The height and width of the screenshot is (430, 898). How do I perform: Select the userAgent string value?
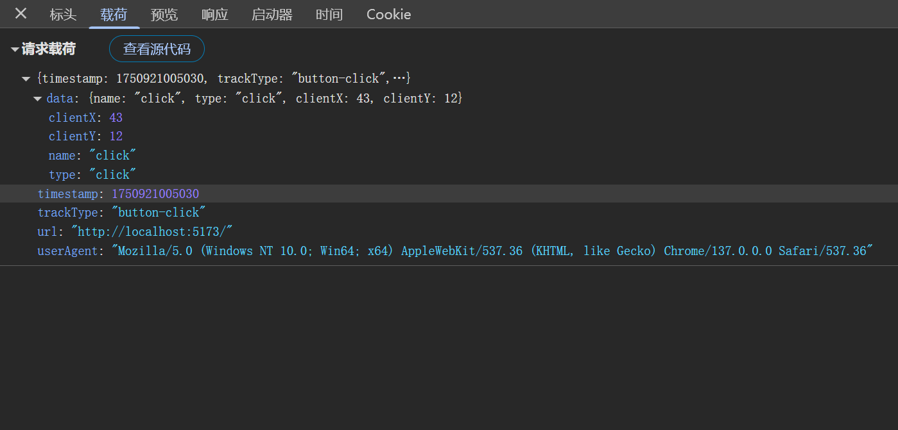493,251
